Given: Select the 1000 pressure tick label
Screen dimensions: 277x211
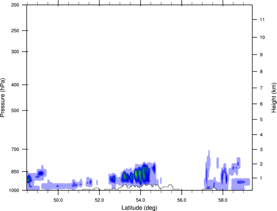Looking at the screenshot, I should click(14, 190).
